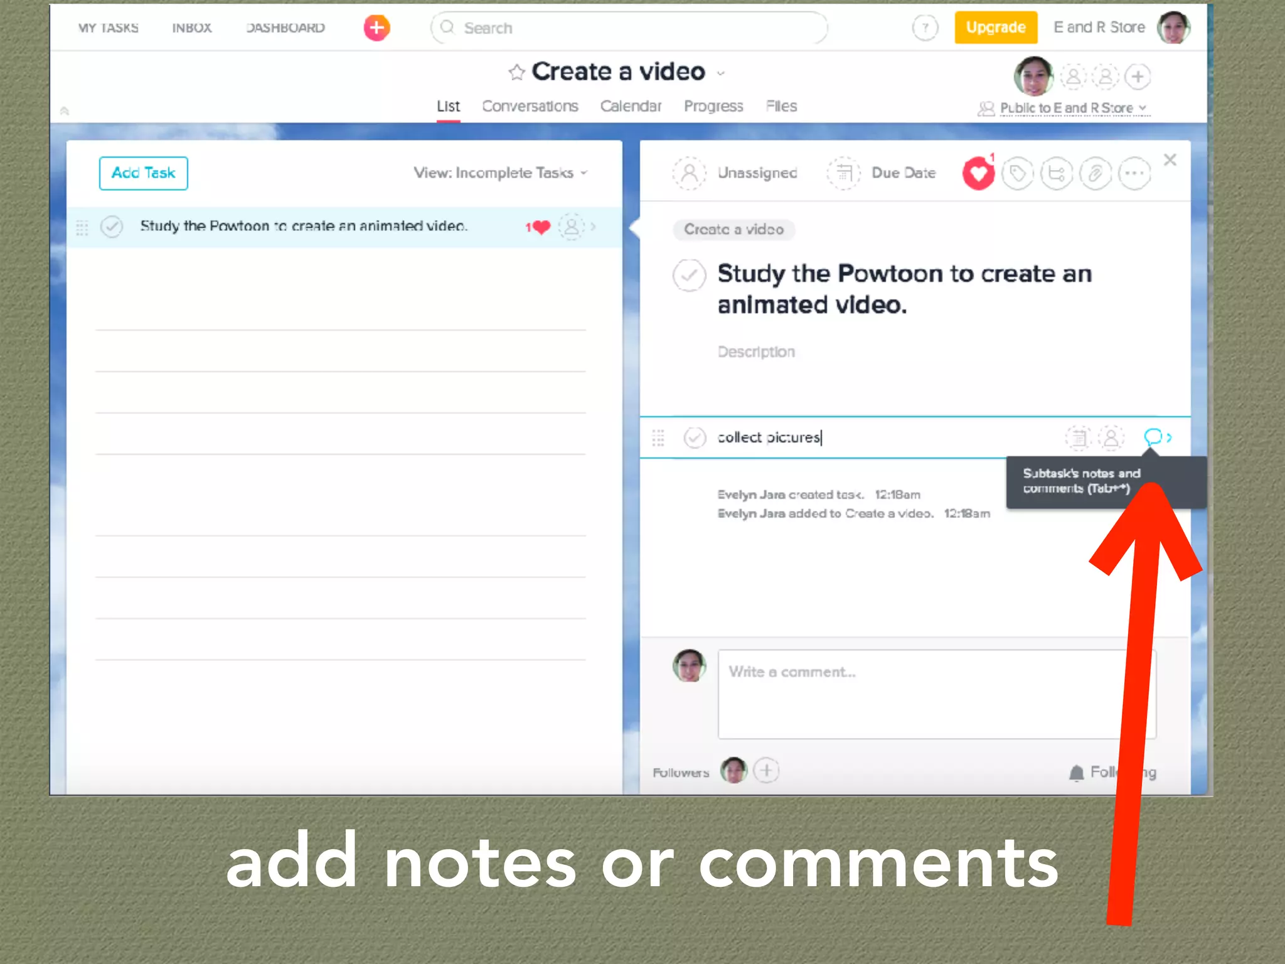Screen dimensions: 1285x964
Task: Click the Due Date calendar icon
Action: [844, 173]
